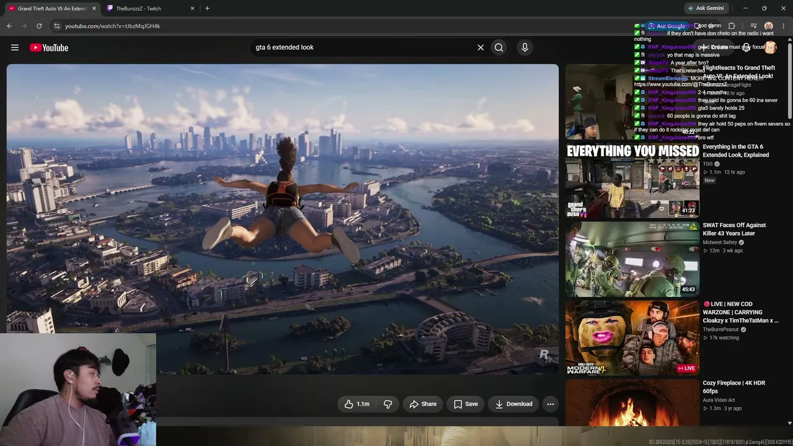Open a new browser tab

click(x=207, y=8)
